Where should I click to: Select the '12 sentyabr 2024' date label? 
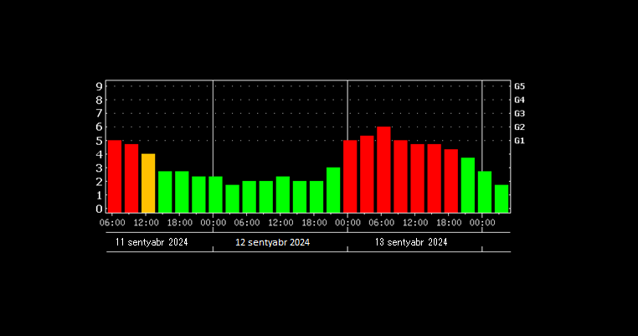tap(273, 242)
